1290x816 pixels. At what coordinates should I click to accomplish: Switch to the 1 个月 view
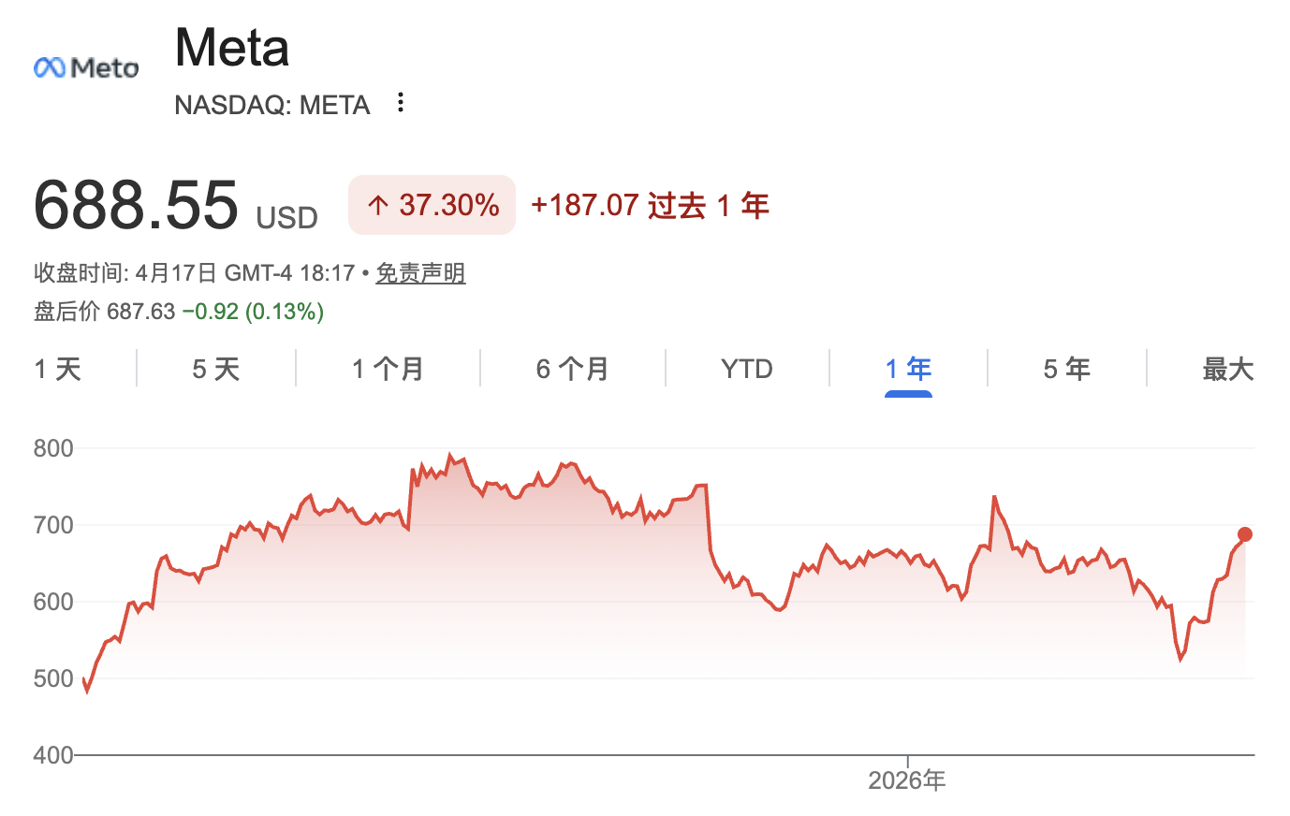pyautogui.click(x=386, y=369)
